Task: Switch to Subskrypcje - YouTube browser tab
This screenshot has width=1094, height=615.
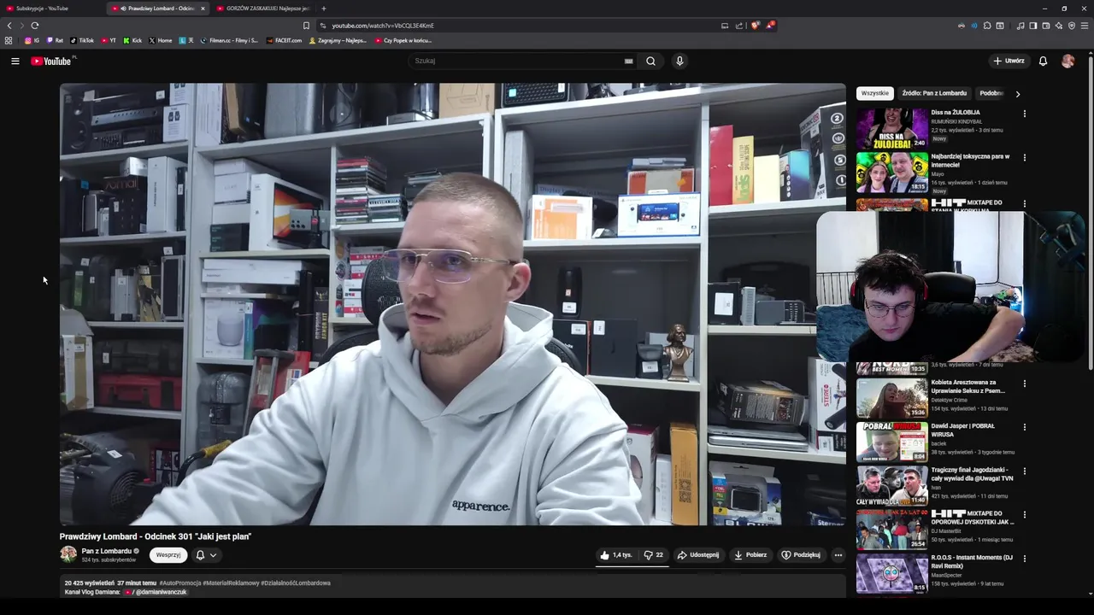Action: pyautogui.click(x=51, y=9)
